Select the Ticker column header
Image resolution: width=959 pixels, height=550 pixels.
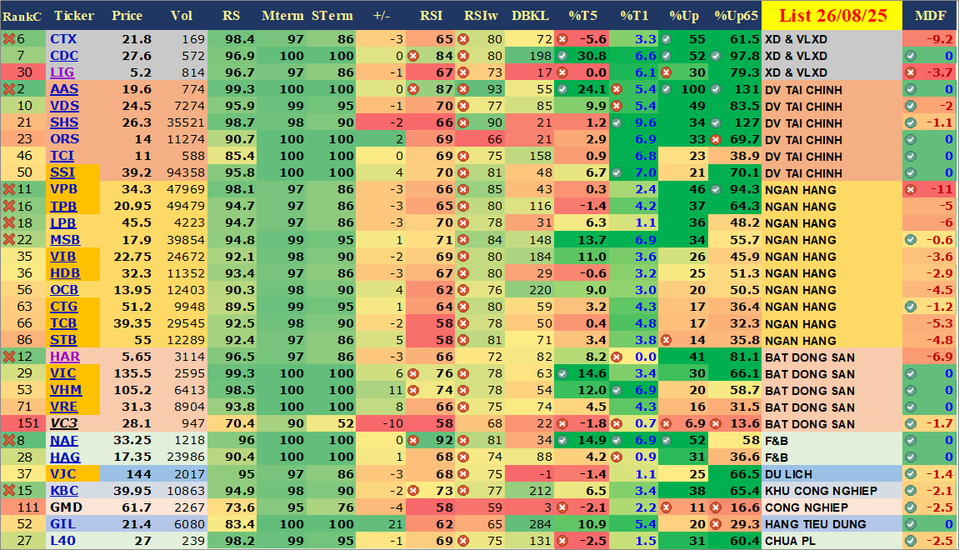pyautogui.click(x=74, y=16)
